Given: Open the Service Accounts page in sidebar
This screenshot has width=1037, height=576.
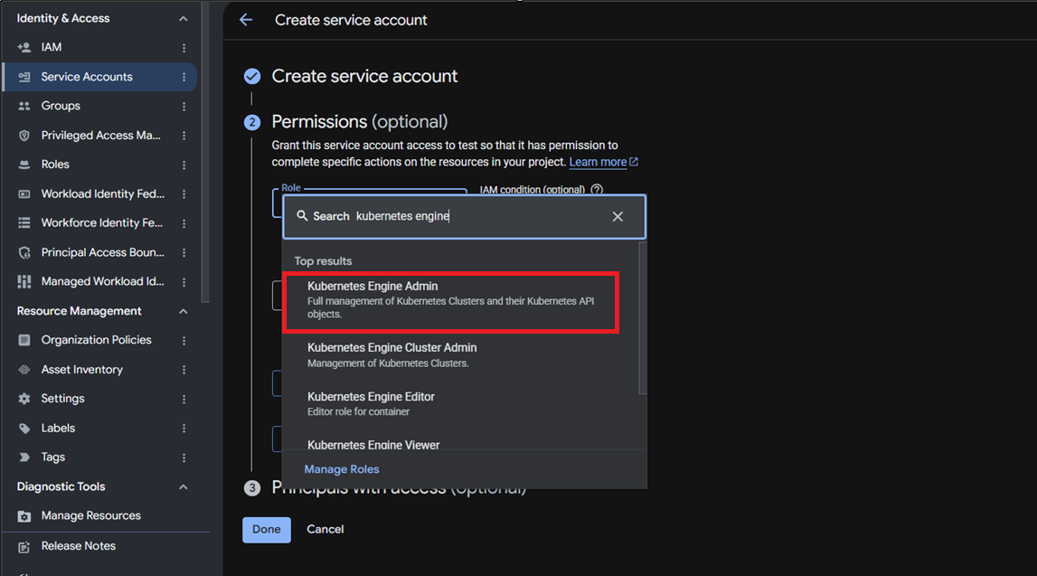Looking at the screenshot, I should tap(99, 77).
